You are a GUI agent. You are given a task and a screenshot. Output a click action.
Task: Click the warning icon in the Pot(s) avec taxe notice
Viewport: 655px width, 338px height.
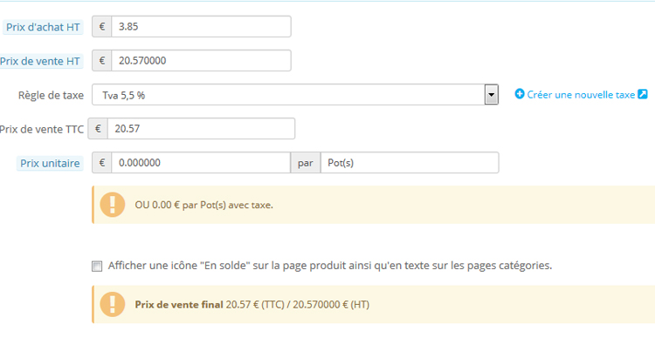(113, 205)
